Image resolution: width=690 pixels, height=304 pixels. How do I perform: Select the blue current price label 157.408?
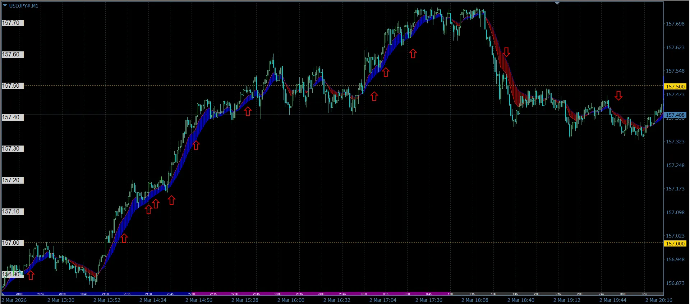675,115
